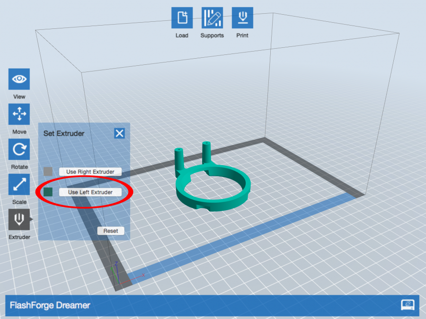This screenshot has height=319, width=426.
Task: Select the Extruder tool
Action: 19,219
